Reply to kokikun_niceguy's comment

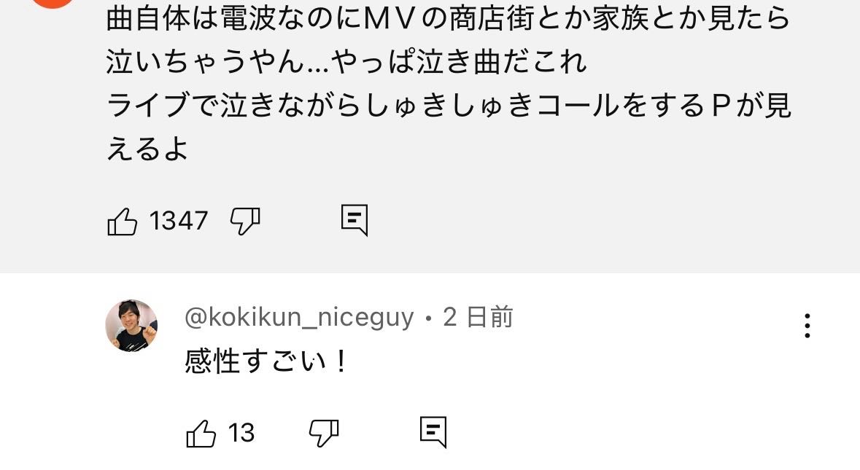(433, 432)
